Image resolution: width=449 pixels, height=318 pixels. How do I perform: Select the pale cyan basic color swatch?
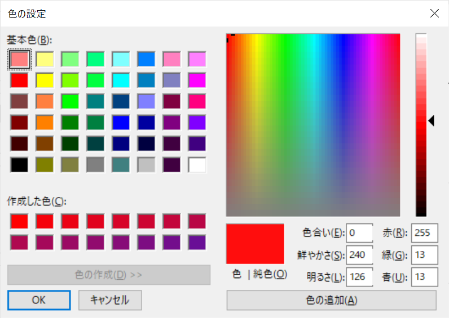121,59
